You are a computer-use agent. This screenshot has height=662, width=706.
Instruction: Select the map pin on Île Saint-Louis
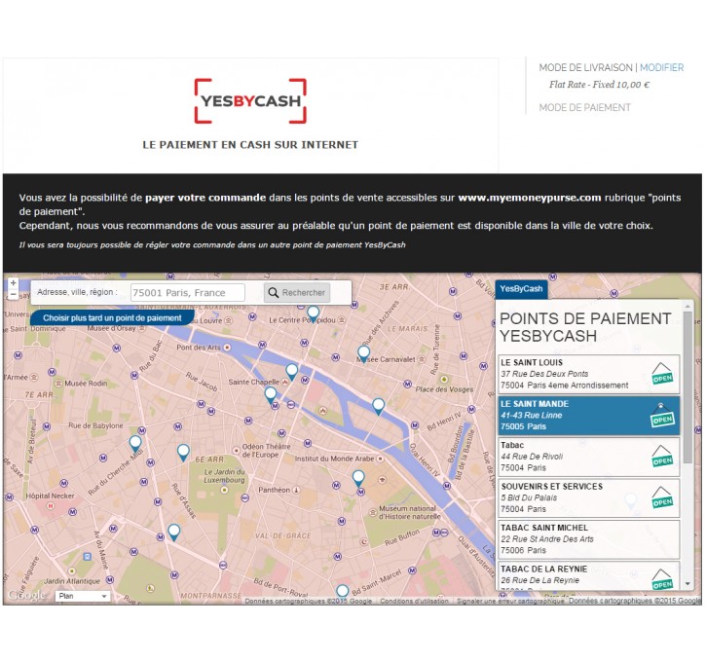pos(379,406)
